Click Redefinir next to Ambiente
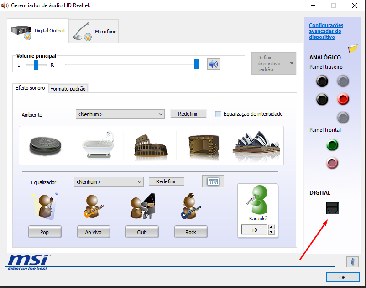366x288 pixels. (188, 114)
